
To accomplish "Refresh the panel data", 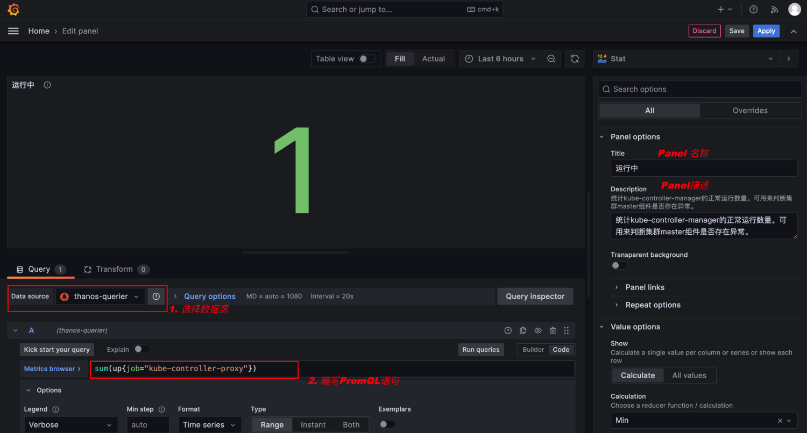I will 575,59.
